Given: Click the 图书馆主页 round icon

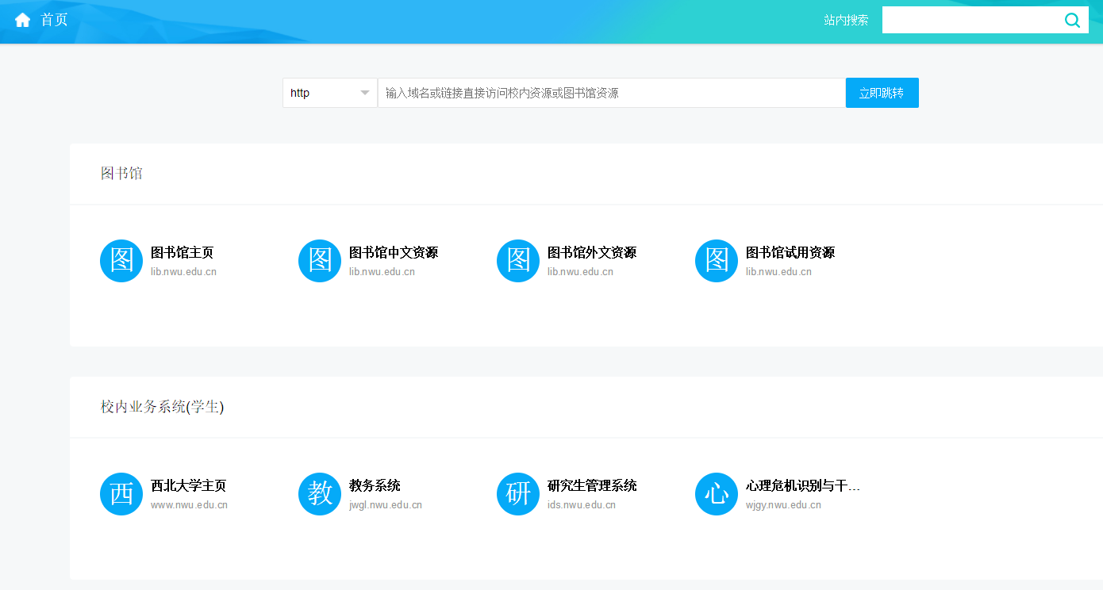Looking at the screenshot, I should click(121, 261).
